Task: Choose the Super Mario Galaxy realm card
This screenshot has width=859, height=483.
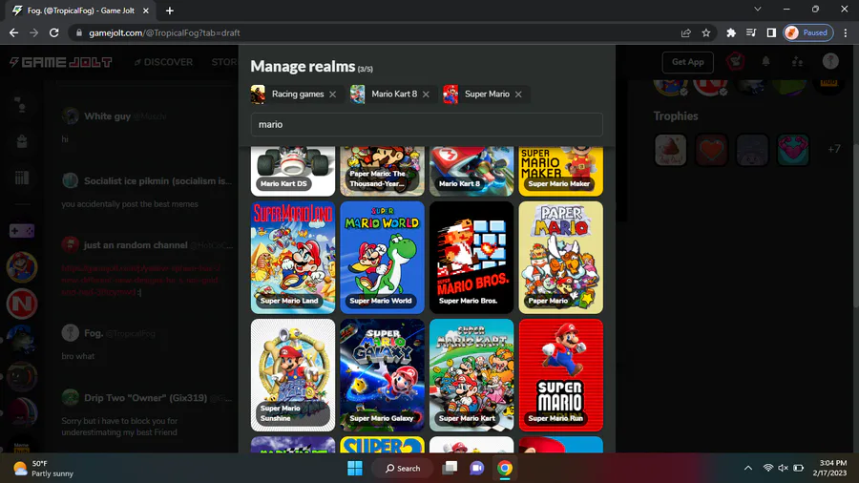Action: [382, 375]
